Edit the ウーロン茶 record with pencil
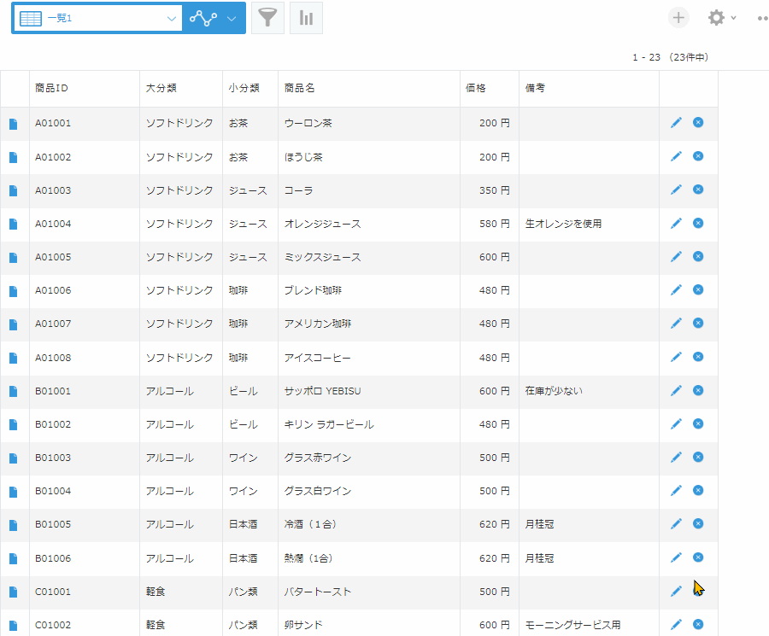Image resolution: width=769 pixels, height=636 pixels. (676, 123)
